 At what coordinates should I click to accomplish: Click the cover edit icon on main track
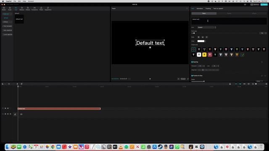point(15,115)
